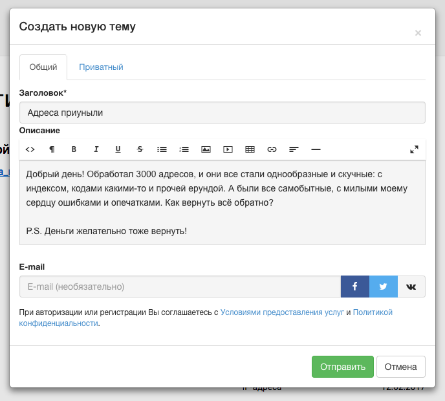Toggle HTML code view in editor
The height and width of the screenshot is (401, 445).
(x=30, y=149)
